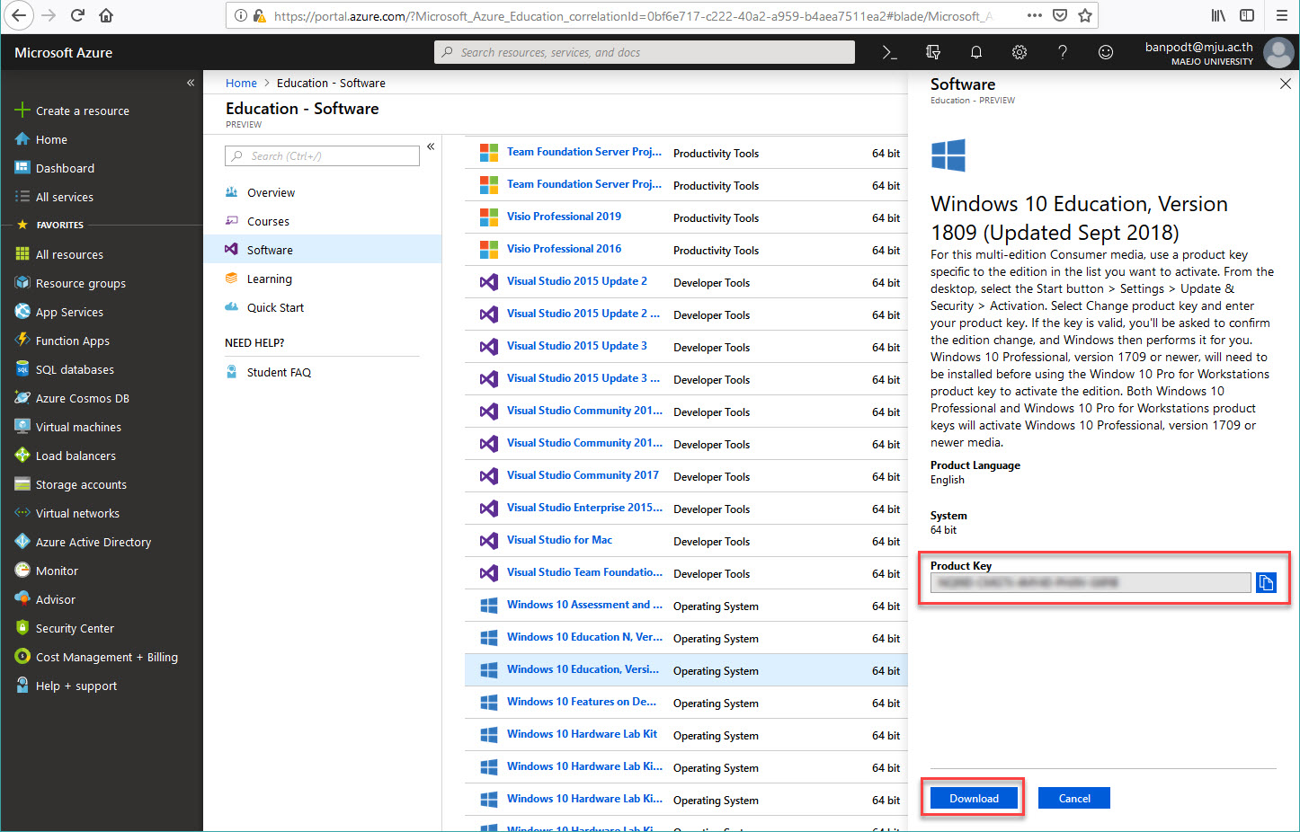Click the Home breadcrumb link
Screen dimensions: 1300x832
pos(241,84)
